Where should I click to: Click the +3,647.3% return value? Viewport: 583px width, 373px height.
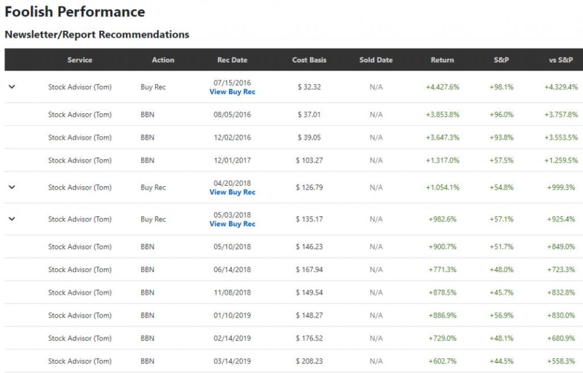click(x=442, y=138)
